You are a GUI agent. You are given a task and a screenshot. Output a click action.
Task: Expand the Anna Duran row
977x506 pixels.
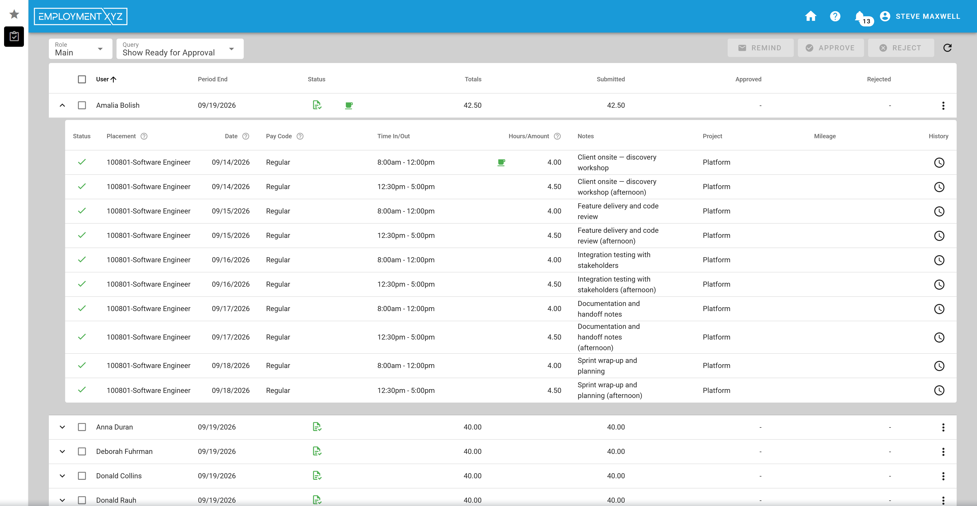pos(62,427)
